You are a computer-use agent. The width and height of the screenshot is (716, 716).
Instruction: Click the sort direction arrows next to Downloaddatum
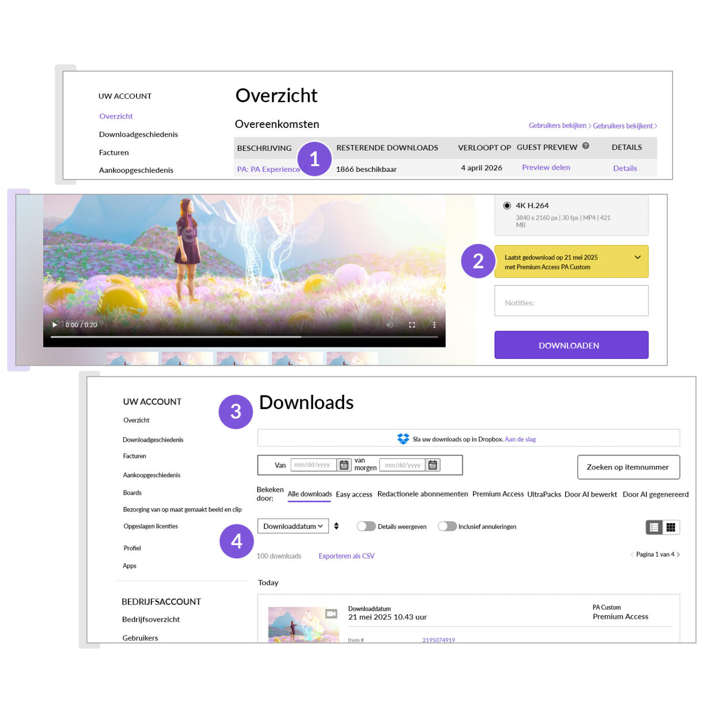(336, 526)
